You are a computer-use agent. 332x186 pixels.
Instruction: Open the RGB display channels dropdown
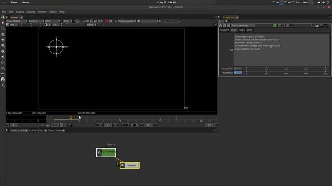pyautogui.click(x=52, y=21)
